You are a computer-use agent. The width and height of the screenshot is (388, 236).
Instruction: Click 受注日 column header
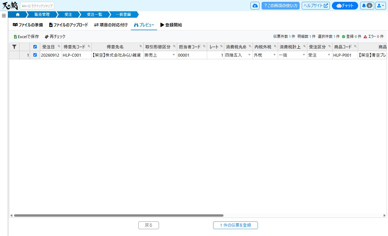click(x=51, y=47)
